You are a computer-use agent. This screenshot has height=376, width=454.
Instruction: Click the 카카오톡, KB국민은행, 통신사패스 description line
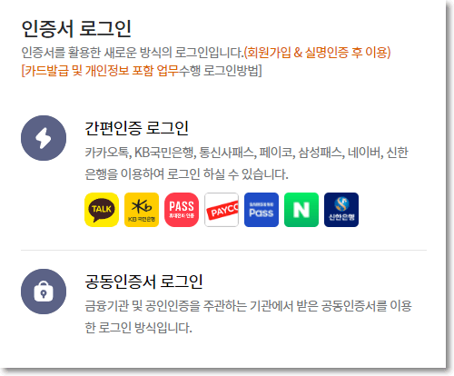[x=246, y=153]
